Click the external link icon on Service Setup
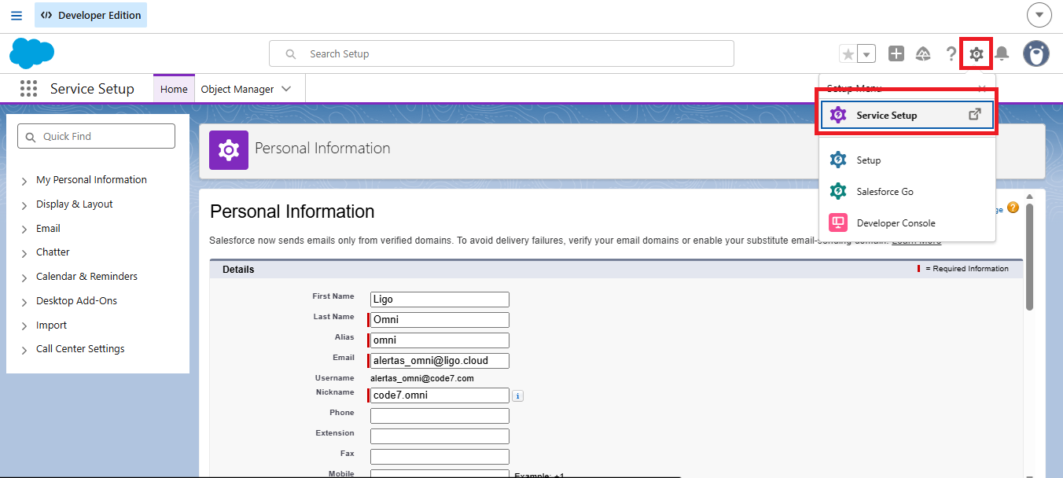 [975, 114]
